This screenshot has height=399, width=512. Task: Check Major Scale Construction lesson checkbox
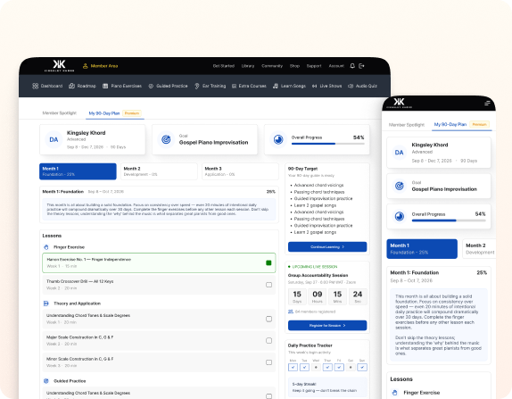coord(268,340)
